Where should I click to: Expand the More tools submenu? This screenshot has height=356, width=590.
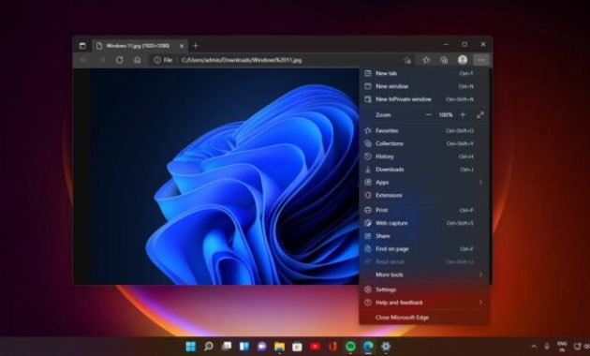[x=424, y=274]
